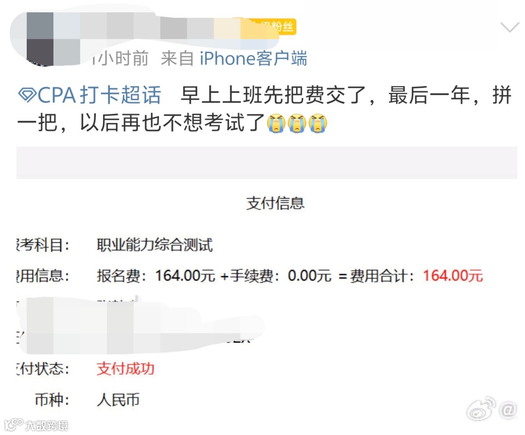The width and height of the screenshot is (525, 435).
Task: Click the @ watermark symbol
Action: (508, 410)
